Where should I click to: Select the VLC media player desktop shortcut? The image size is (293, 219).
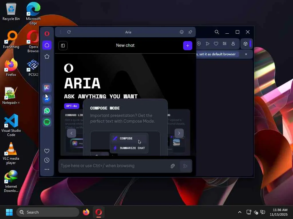[11, 153]
